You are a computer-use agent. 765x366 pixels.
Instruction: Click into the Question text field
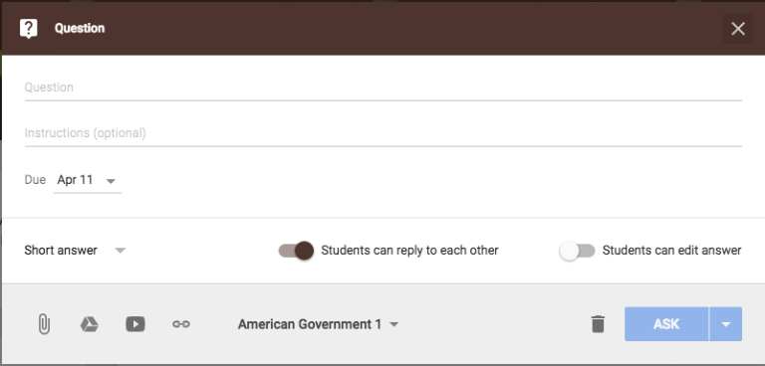(x=382, y=88)
